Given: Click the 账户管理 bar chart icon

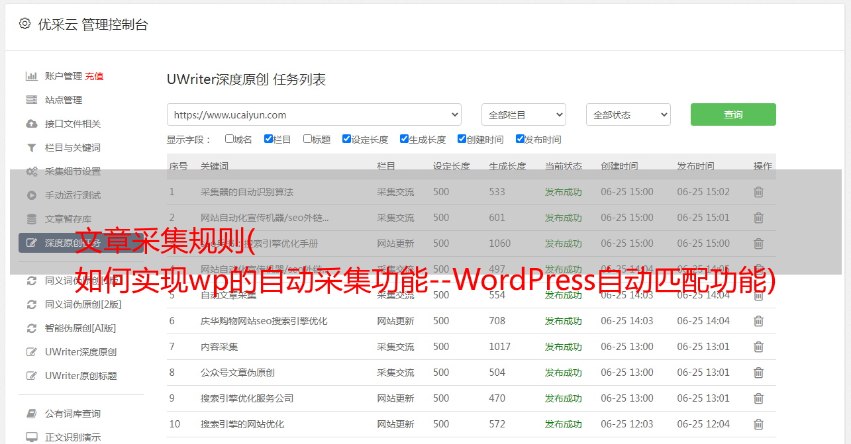Looking at the screenshot, I should point(31,76).
